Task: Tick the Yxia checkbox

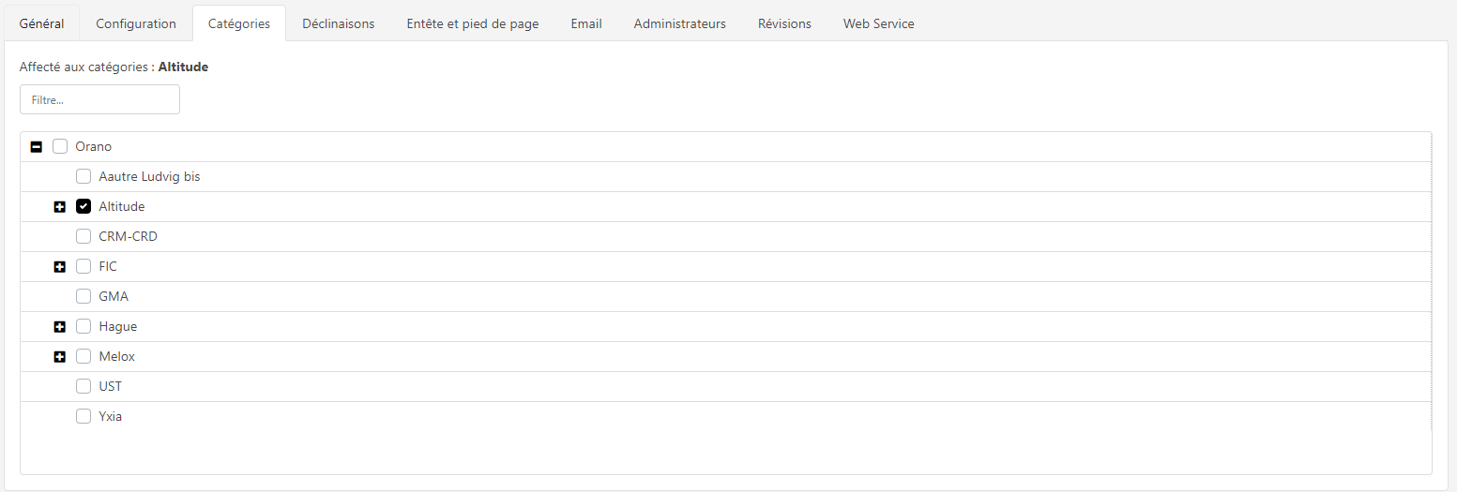Action: click(83, 416)
